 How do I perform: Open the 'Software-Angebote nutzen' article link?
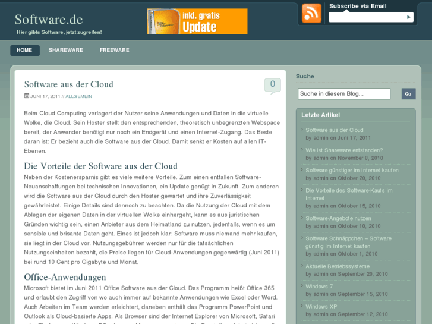pos(338,218)
